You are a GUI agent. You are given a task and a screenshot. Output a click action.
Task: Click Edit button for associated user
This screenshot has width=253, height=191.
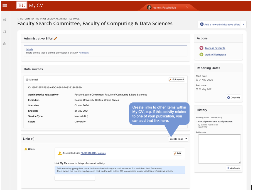(x=177, y=153)
